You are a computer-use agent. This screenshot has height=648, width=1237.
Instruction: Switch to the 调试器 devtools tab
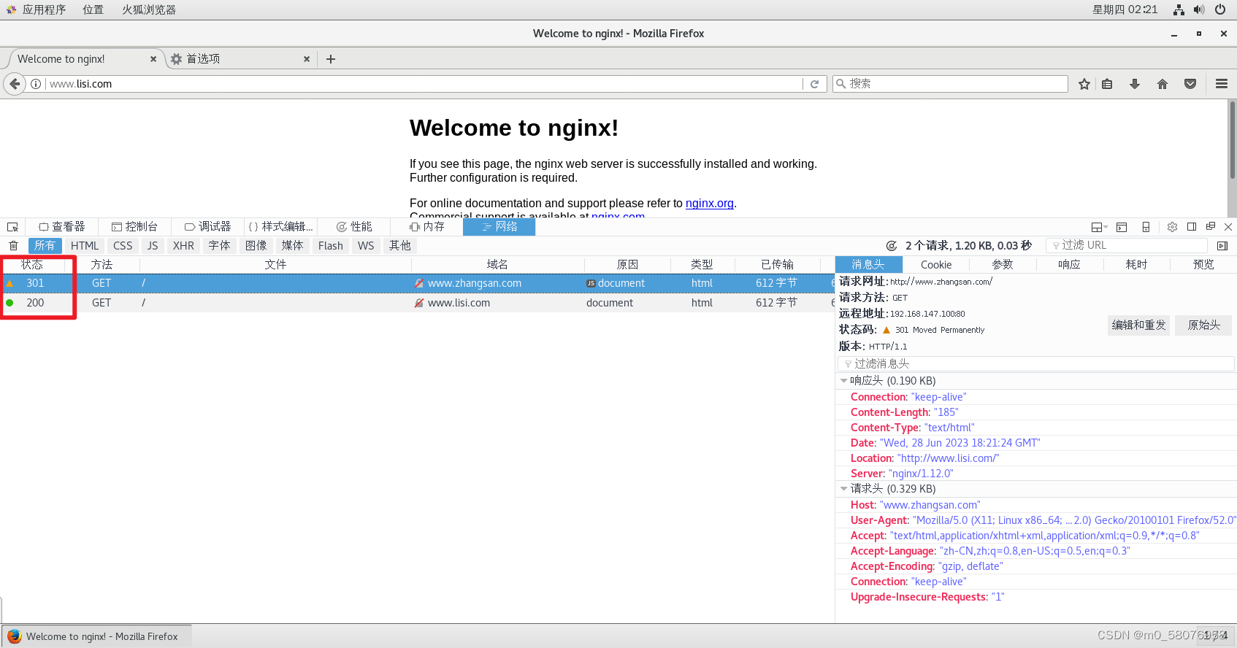pyautogui.click(x=207, y=227)
